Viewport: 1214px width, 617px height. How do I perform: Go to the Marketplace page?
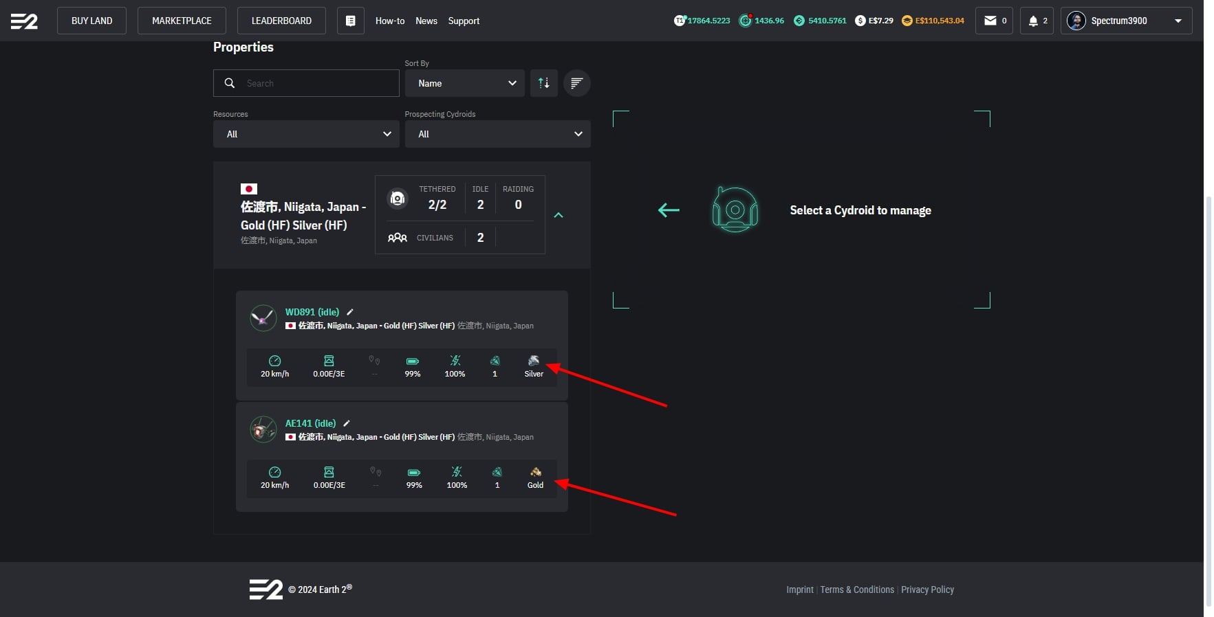click(182, 21)
